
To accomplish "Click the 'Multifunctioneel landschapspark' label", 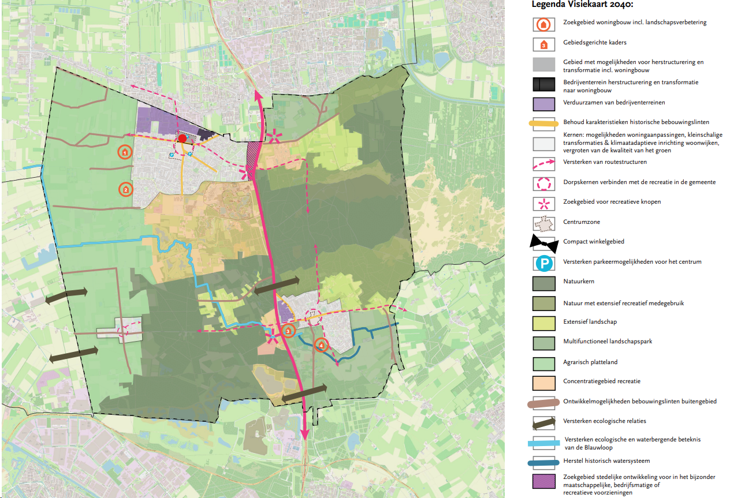I will [608, 342].
